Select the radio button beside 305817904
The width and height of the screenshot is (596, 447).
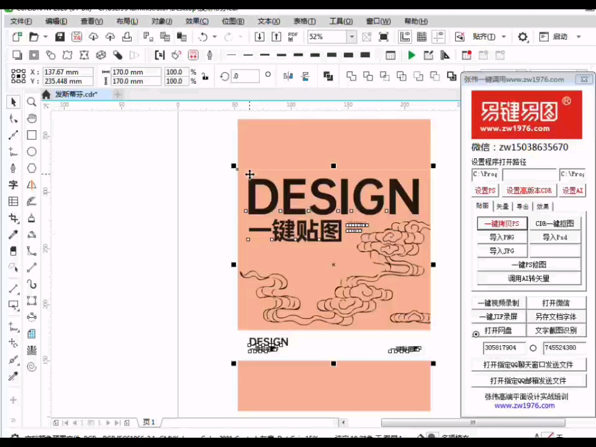point(476,333)
